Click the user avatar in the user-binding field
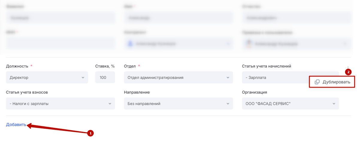The image size is (357, 159). tap(248, 44)
